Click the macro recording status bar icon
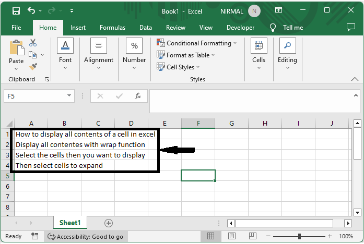 tap(35, 237)
